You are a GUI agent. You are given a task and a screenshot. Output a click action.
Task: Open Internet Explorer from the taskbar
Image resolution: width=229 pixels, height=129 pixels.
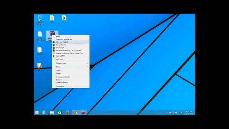(44, 113)
